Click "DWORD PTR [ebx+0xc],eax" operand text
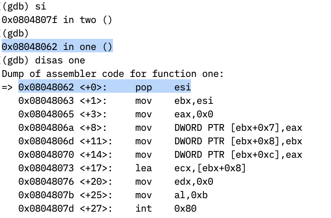This screenshot has height=218, width=331. tap(238, 155)
